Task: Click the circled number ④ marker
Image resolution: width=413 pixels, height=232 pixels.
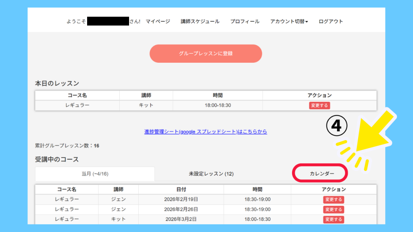Action: coord(336,126)
